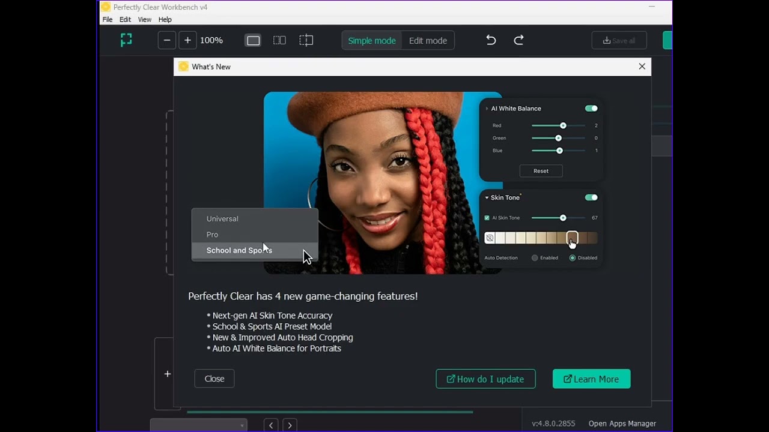Screen dimensions: 769x432
Task: Click the 100% zoom level value
Action: (211, 40)
